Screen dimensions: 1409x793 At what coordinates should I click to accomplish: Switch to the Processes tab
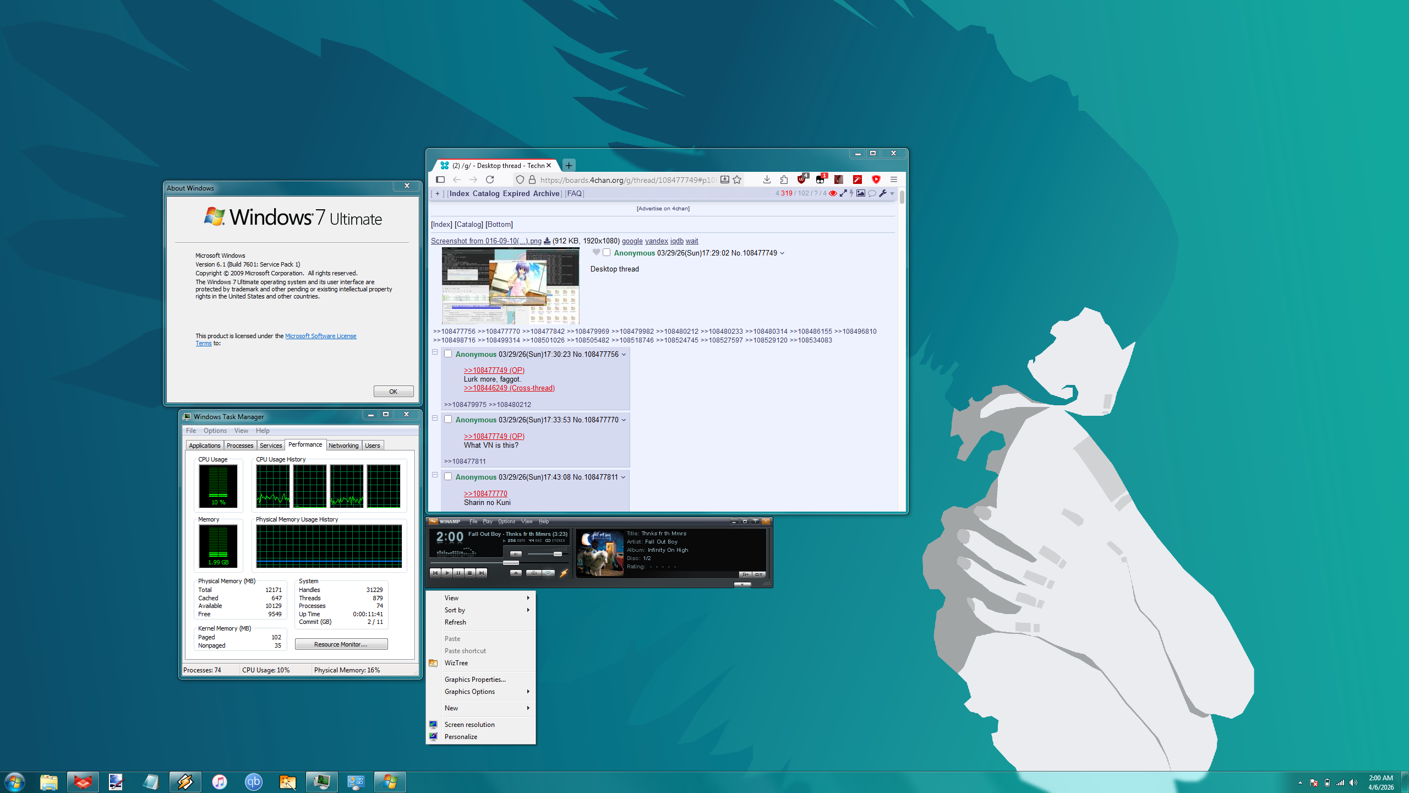pyautogui.click(x=240, y=446)
